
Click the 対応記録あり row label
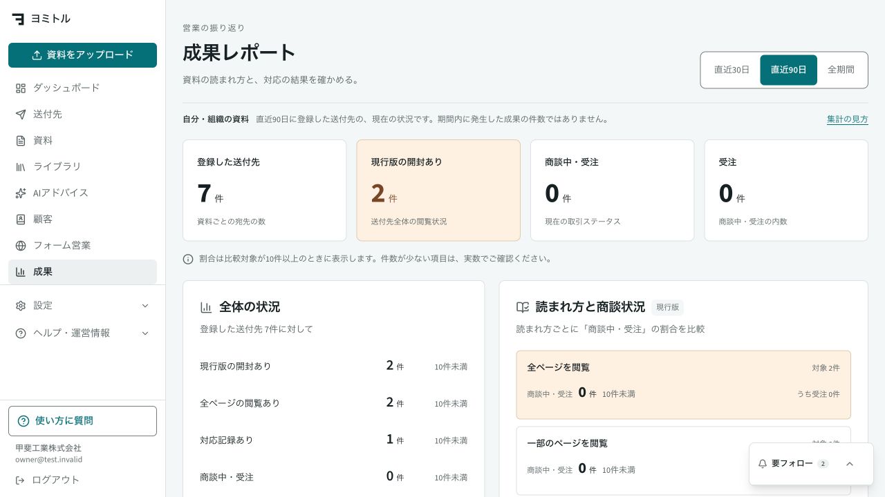[227, 440]
